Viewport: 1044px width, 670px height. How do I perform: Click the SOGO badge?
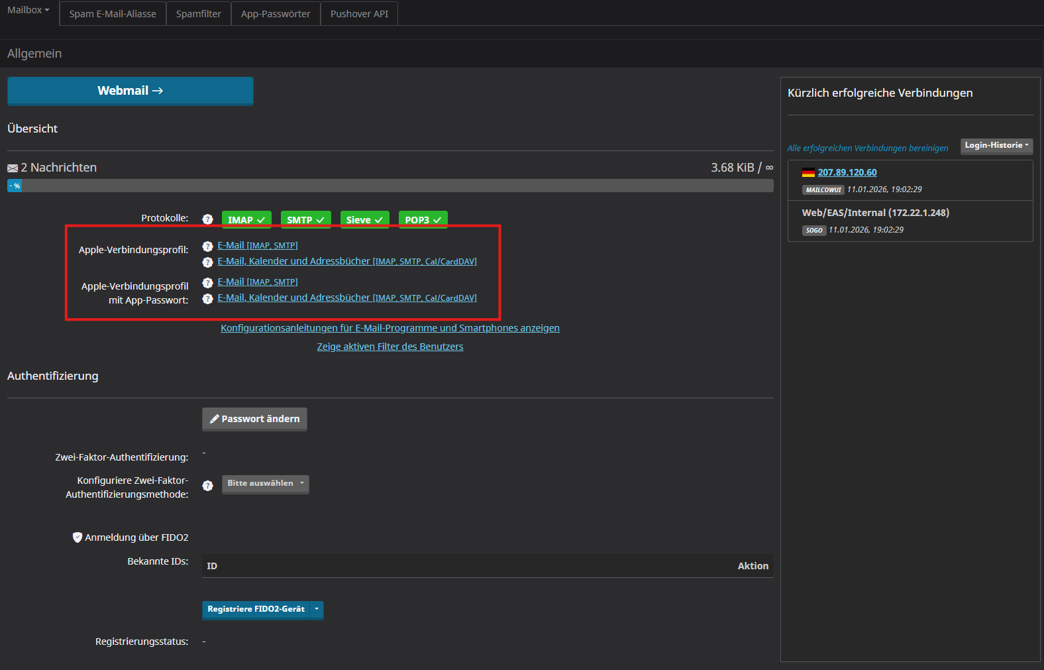tap(813, 231)
